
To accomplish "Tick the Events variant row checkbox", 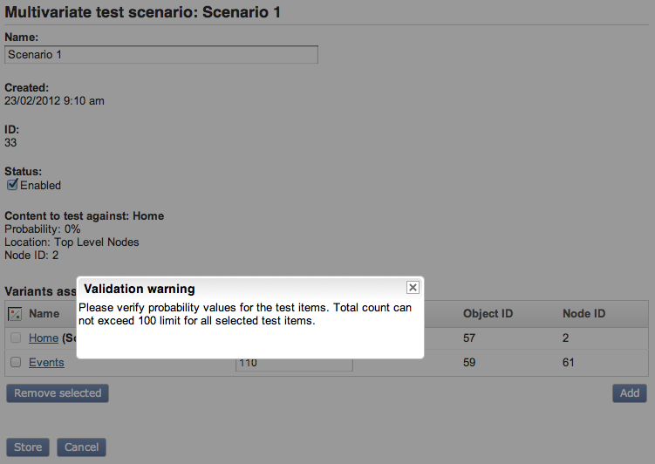I will point(15,363).
